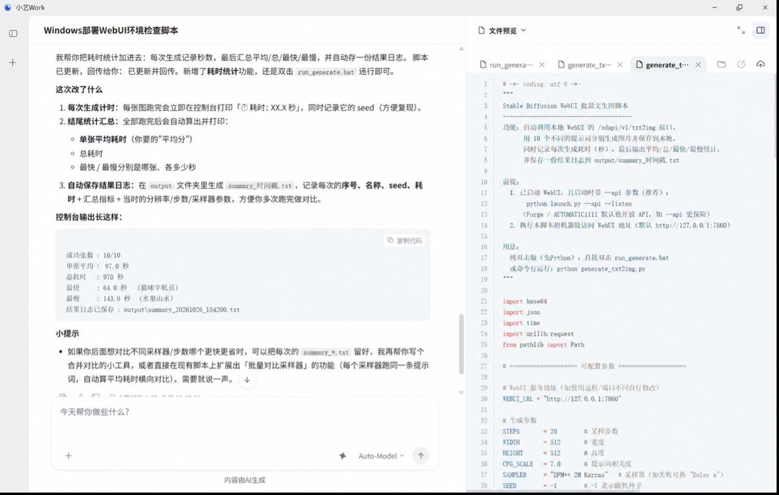Viewport: 779px width, 495px height.
Task: Click the 总耗时 : 970 秒 line
Action: pyautogui.click(x=95, y=277)
